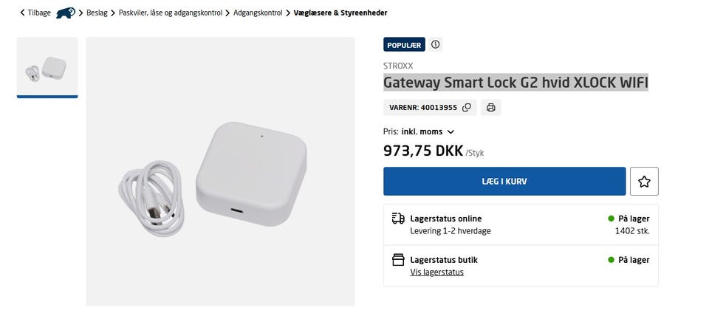The height and width of the screenshot is (330, 709).
Task: Click the large gateway product image
Action: (x=220, y=171)
